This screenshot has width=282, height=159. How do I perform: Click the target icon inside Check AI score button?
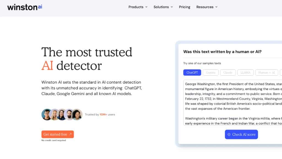tap(229, 134)
